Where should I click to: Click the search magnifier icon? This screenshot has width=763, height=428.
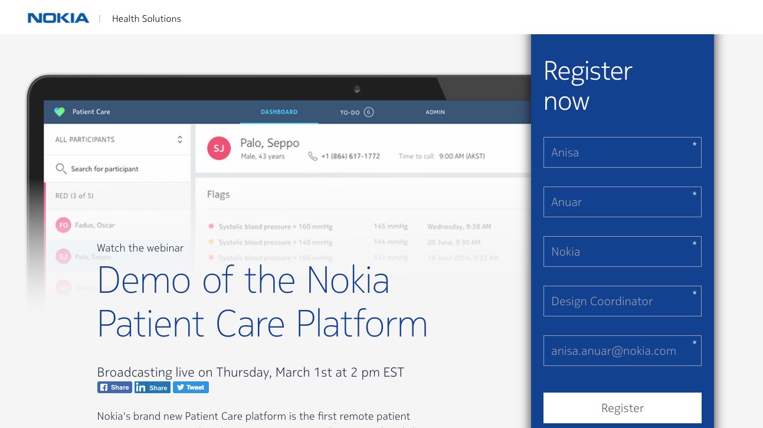click(61, 169)
